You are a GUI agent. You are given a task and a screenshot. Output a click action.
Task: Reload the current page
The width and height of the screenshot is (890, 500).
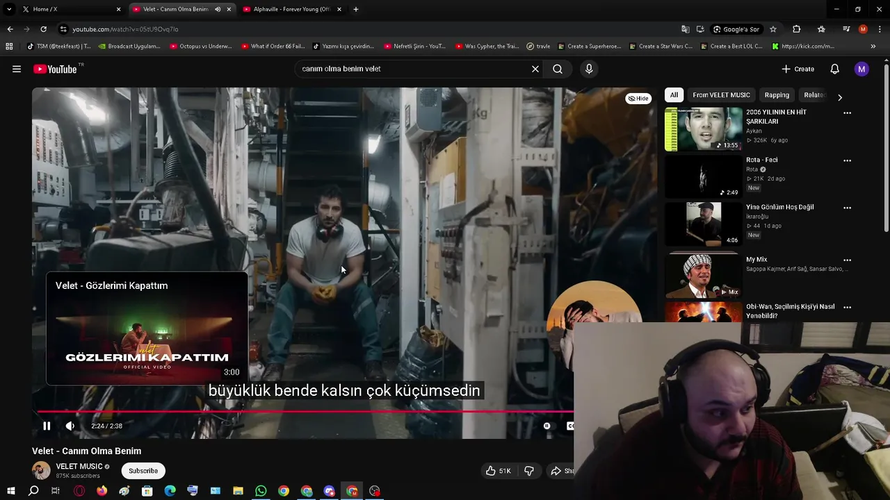click(43, 29)
